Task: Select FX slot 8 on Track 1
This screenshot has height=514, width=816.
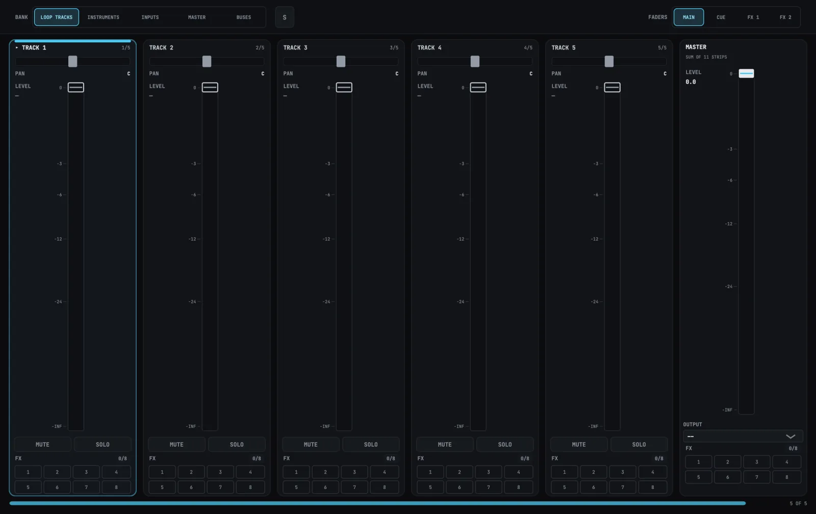Action: pyautogui.click(x=116, y=487)
